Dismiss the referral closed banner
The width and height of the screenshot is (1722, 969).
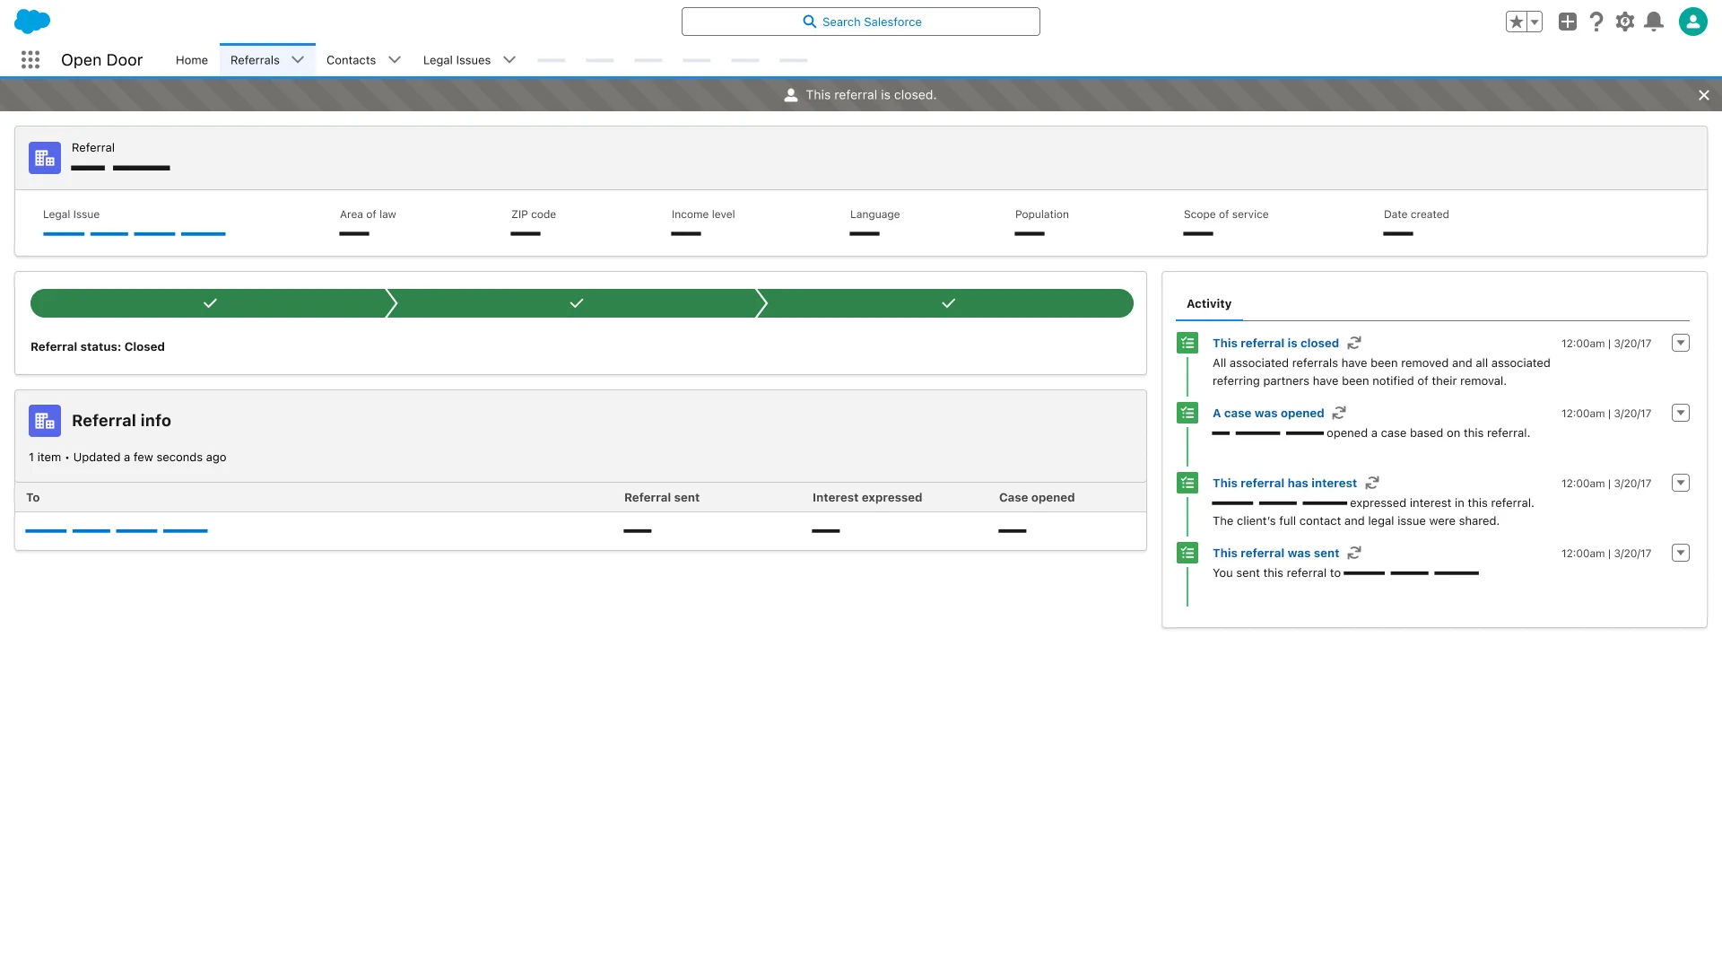tap(1704, 95)
